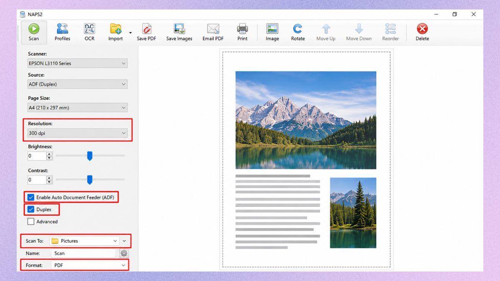
Task: Open the Image editing tools
Action: pyautogui.click(x=272, y=32)
